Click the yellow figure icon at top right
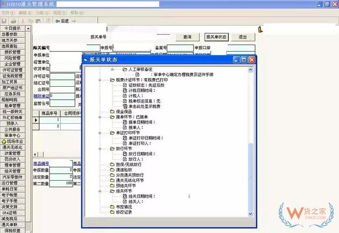Image resolution: width=339 pixels, height=233 pixels. 260,29
